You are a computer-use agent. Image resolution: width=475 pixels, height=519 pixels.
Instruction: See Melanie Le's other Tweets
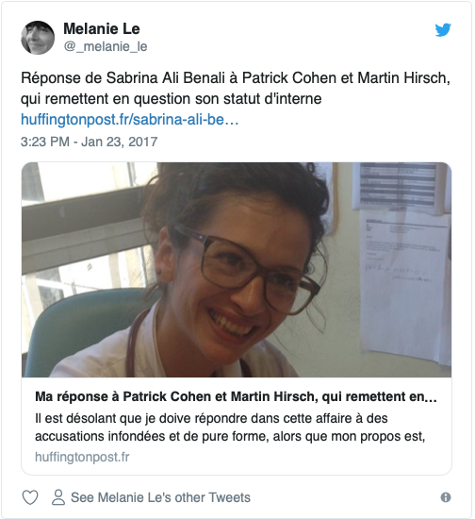click(160, 497)
